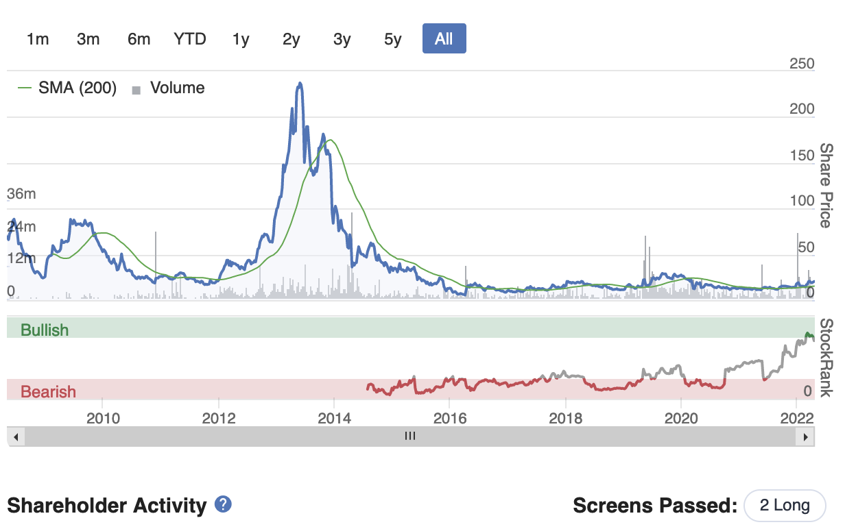Select the 3m time range
Screen dimensions: 845x529
[x=88, y=39]
